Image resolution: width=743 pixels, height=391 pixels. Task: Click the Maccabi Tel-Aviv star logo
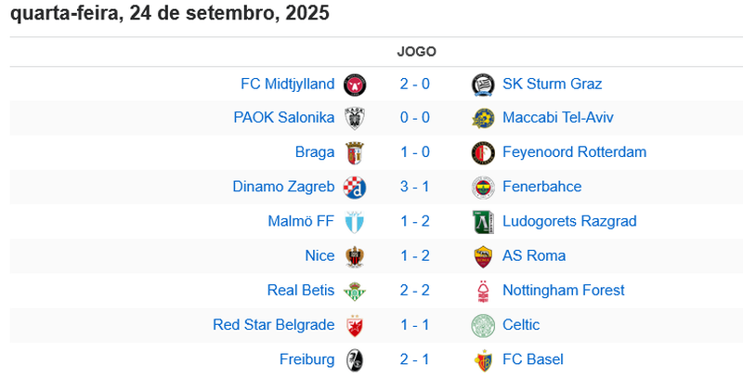coord(481,119)
